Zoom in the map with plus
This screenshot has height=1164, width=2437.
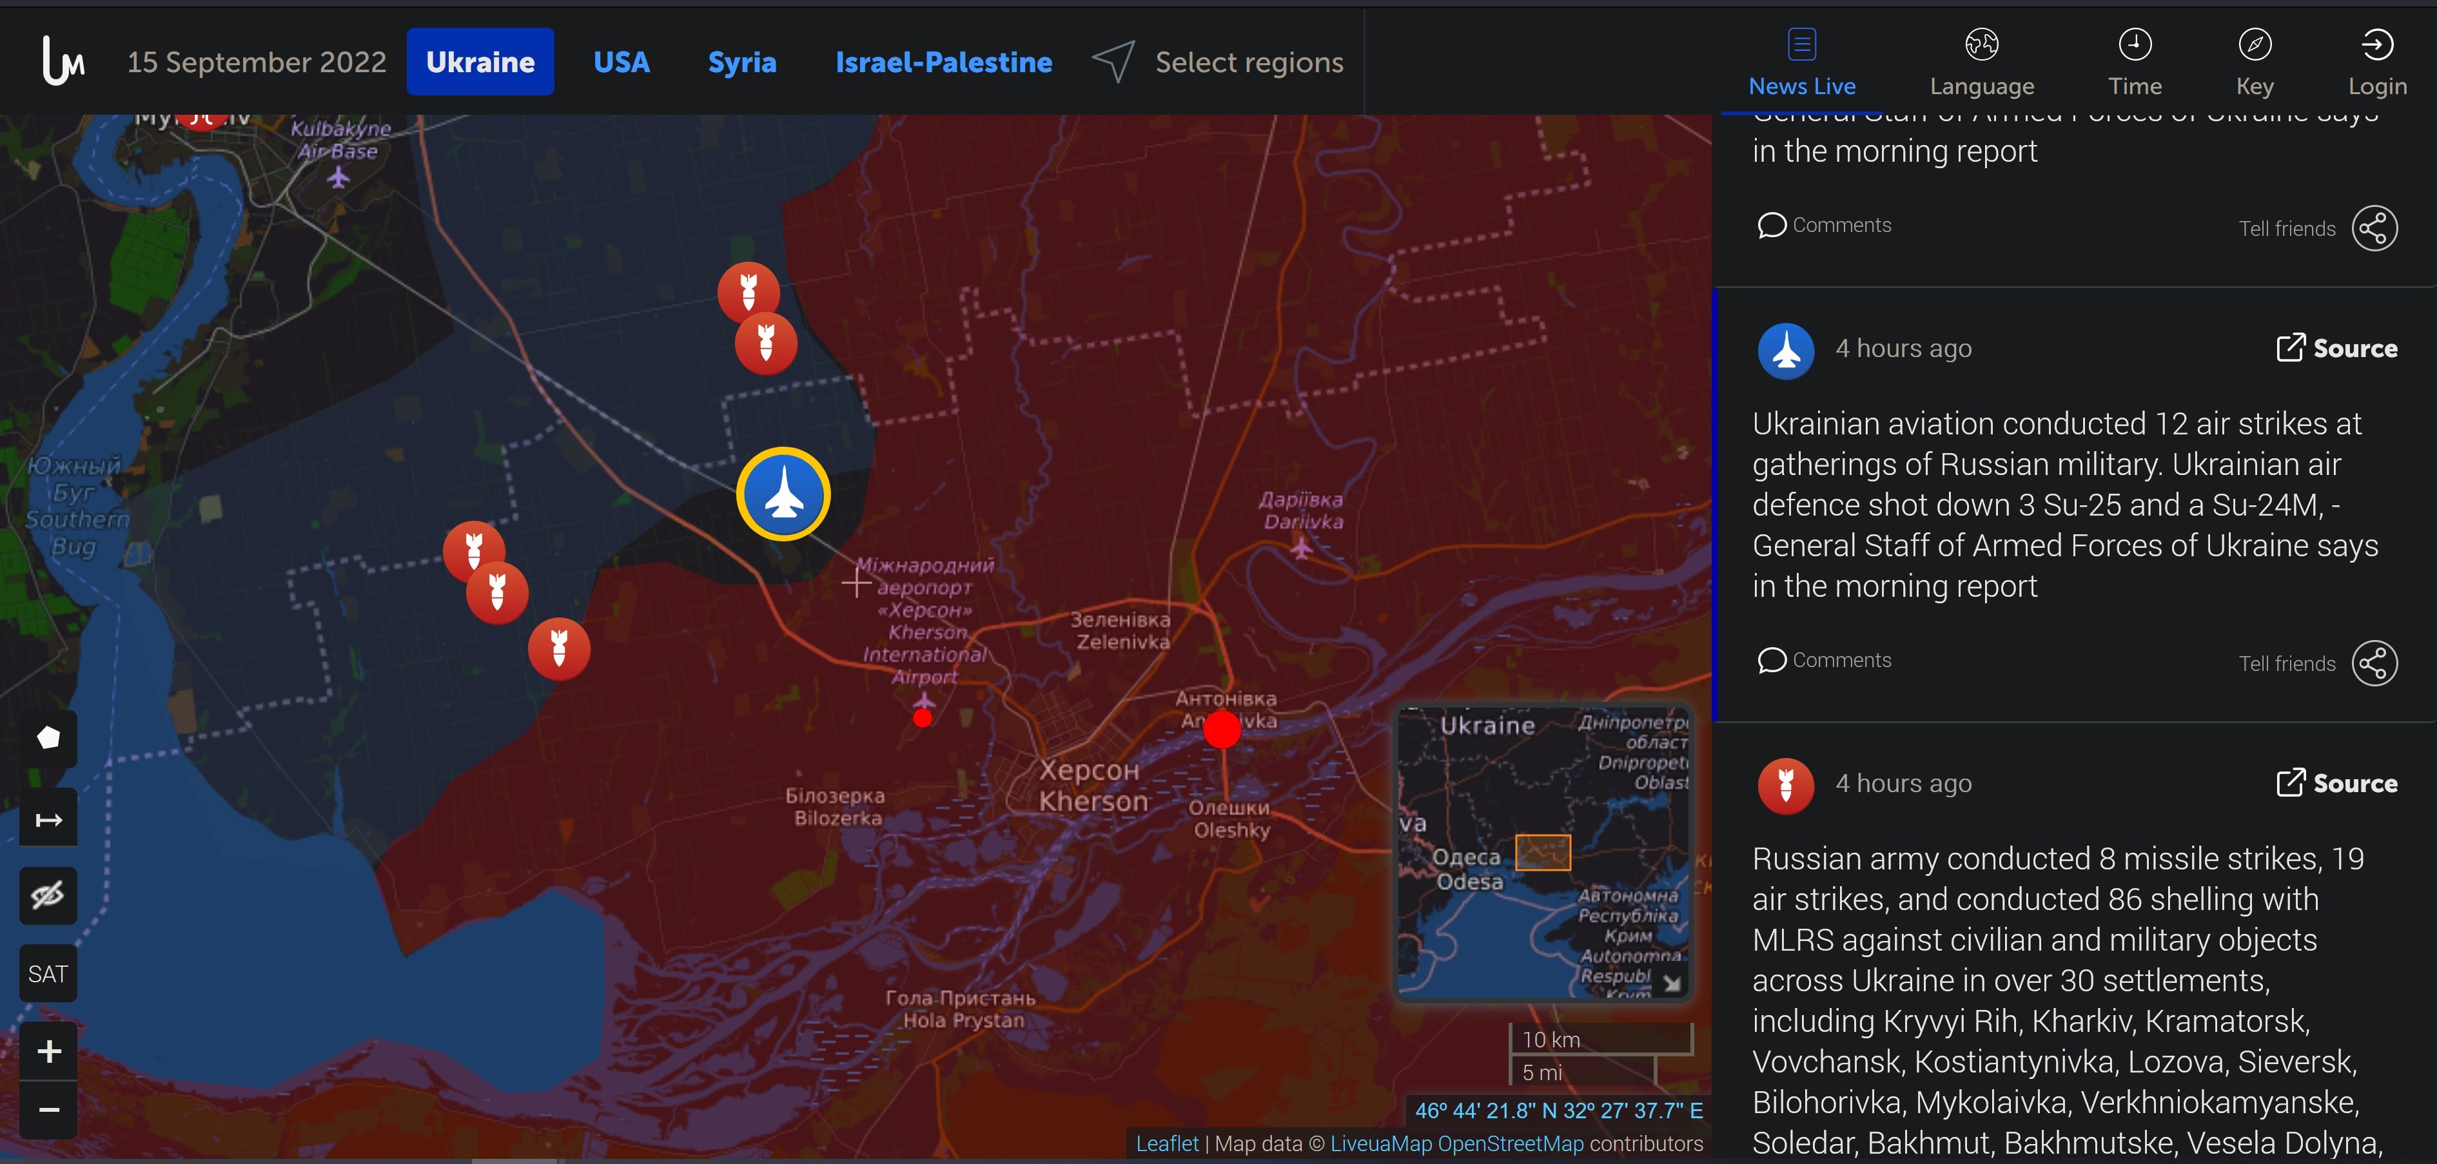click(x=48, y=1051)
